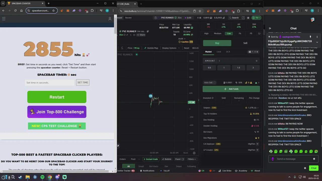Expand the contract address in chat header

317,42
